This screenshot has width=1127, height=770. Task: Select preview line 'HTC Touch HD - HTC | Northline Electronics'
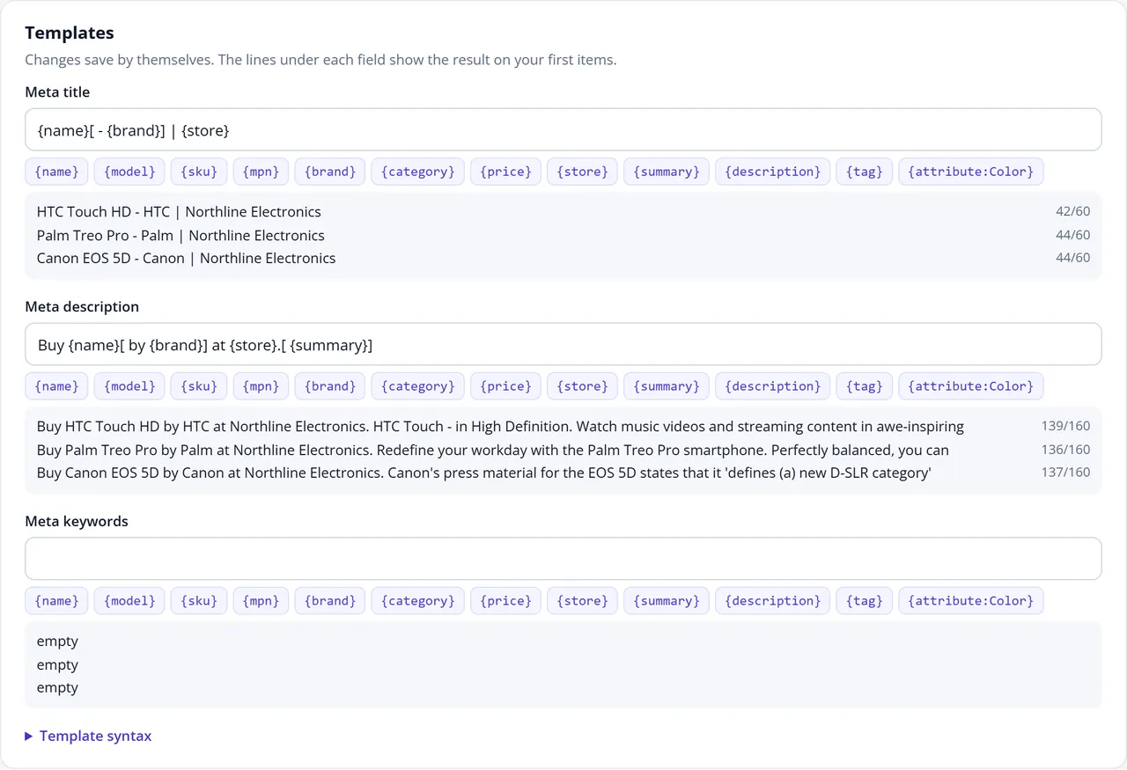click(179, 212)
